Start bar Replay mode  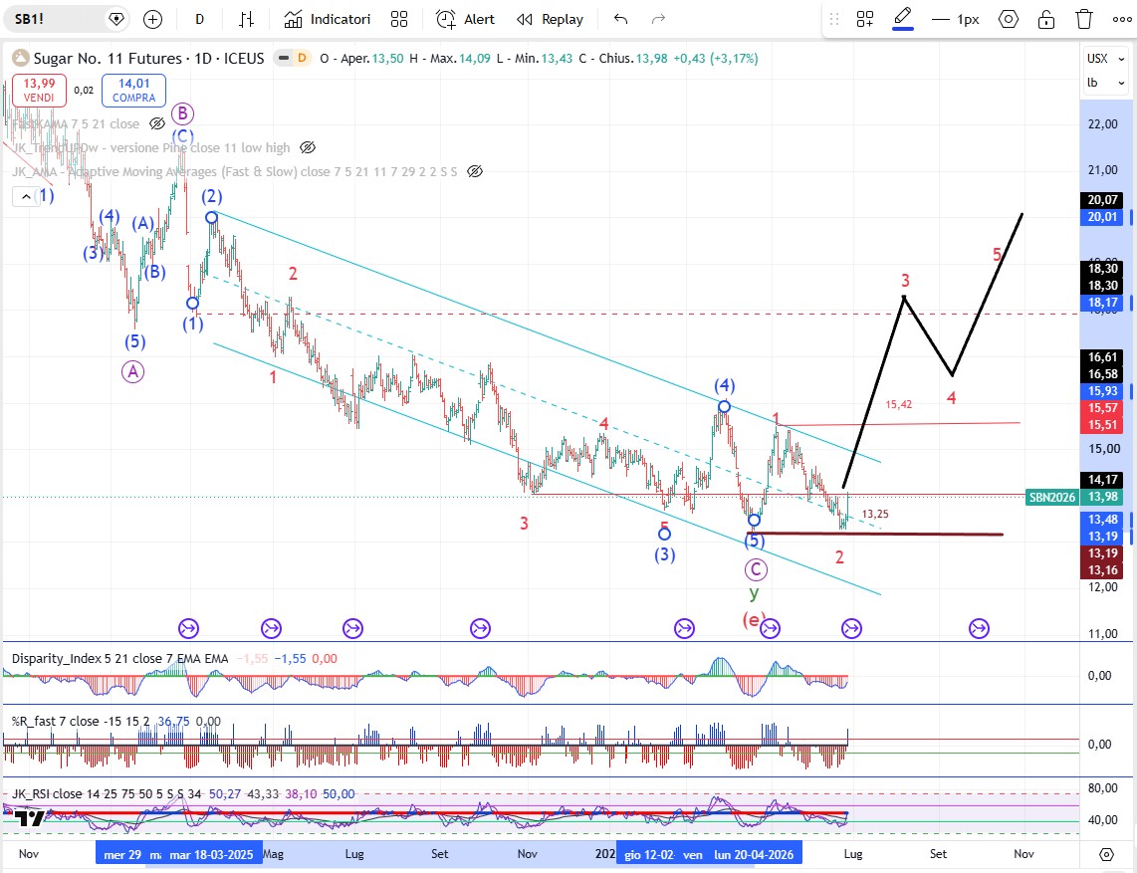pos(550,20)
